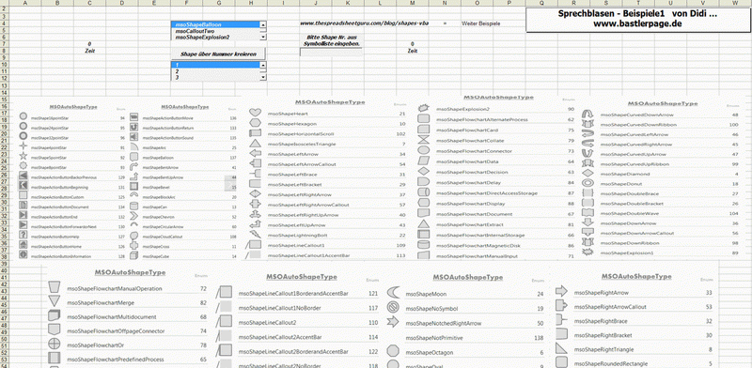
Task: Click the 5-point star shape icon
Action: click(x=23, y=156)
